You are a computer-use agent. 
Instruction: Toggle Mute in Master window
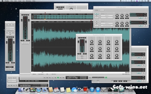10,33
